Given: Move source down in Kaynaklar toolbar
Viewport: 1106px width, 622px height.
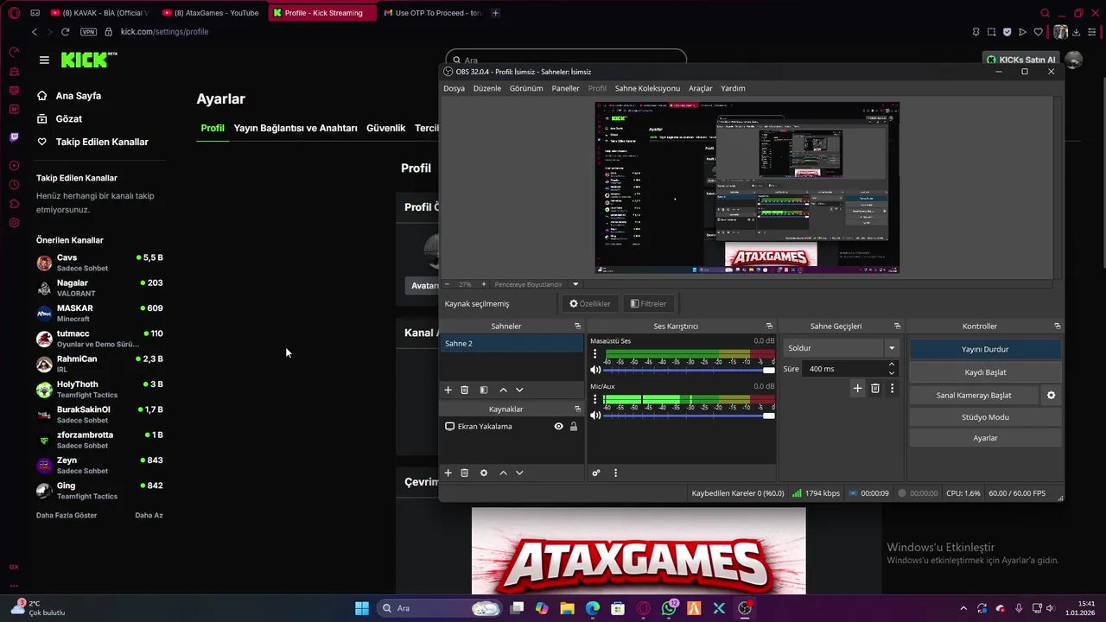Looking at the screenshot, I should (x=519, y=473).
